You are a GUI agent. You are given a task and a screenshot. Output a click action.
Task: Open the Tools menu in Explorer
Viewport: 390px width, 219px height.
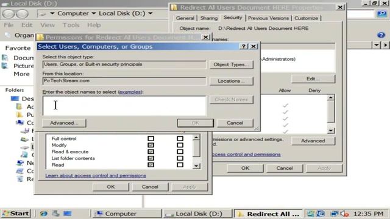71,25
